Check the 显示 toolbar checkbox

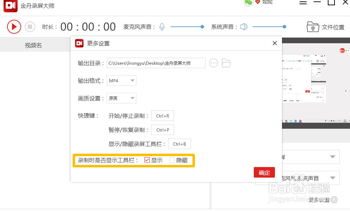coord(147,160)
